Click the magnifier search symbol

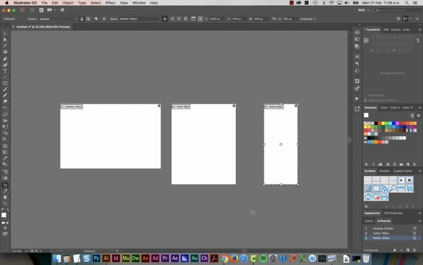pyautogui.click(x=393, y=188)
